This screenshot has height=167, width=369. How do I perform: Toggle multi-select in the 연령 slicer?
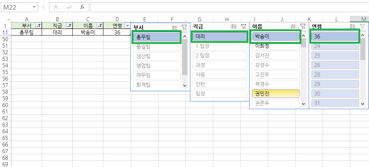(353, 26)
